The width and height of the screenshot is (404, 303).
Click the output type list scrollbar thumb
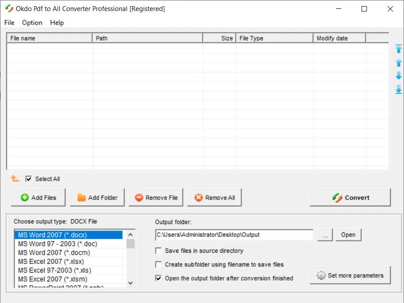click(x=130, y=243)
